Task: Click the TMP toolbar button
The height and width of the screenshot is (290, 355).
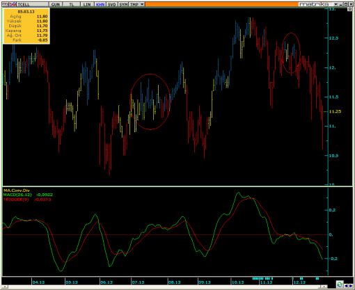Action: coord(134,4)
